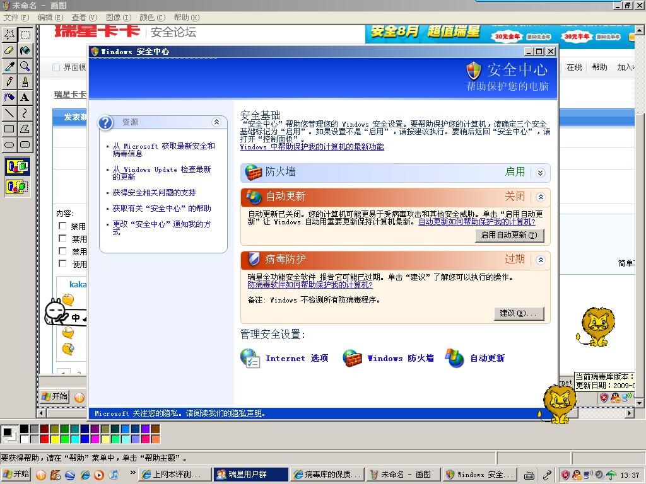Select the Brush tool
The image size is (646, 484).
click(25, 81)
